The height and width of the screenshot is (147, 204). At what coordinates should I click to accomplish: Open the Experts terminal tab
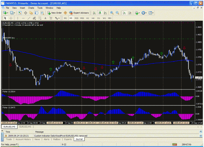click(68, 139)
